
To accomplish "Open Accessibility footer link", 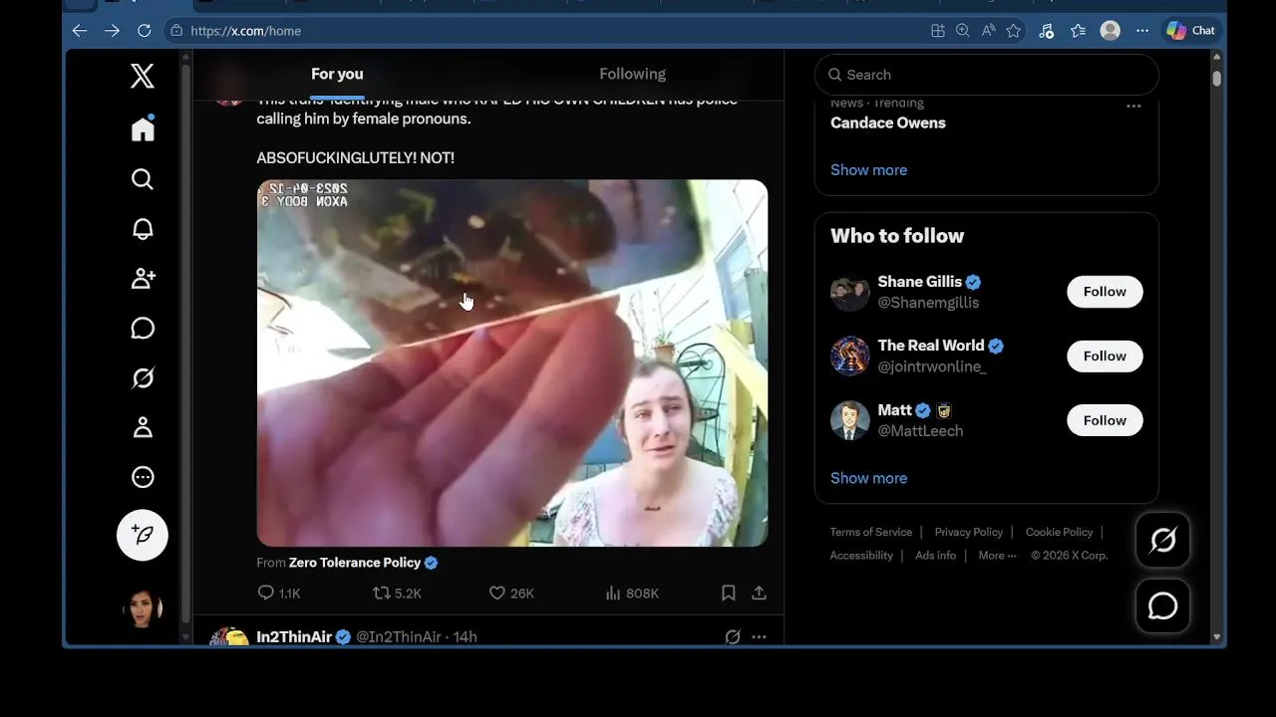I will pos(861,556).
